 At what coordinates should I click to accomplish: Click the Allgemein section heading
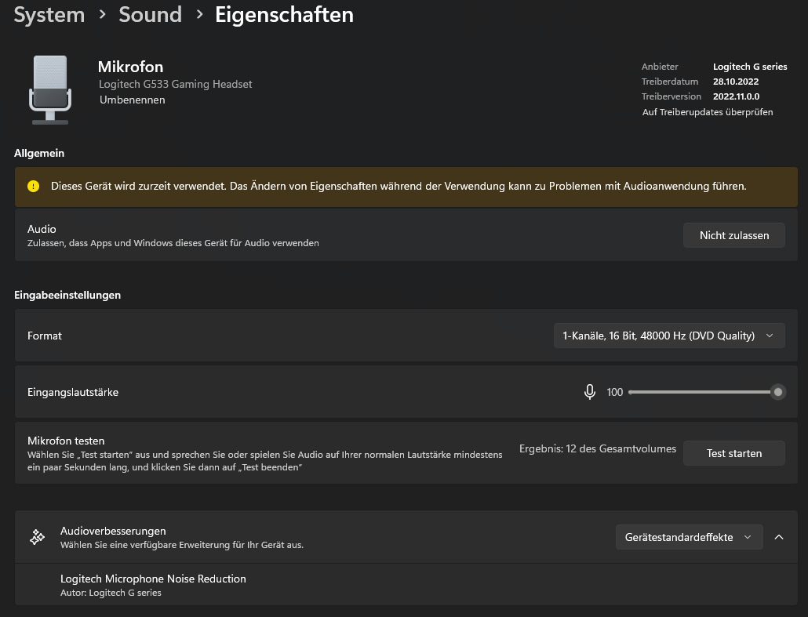click(39, 153)
